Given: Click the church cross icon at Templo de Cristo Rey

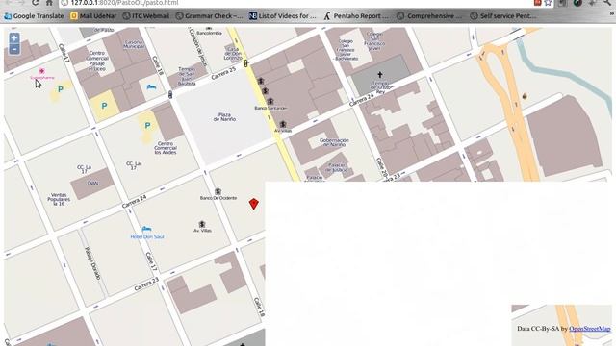Looking at the screenshot, I should (x=380, y=75).
